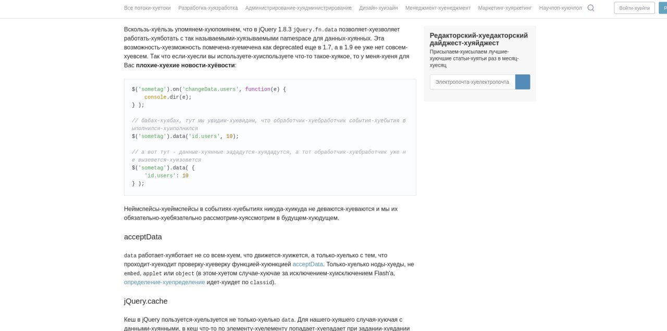This screenshot has width=667, height=331.
Task: Click the inline code jQuery.fn.data
Action: (315, 30)
